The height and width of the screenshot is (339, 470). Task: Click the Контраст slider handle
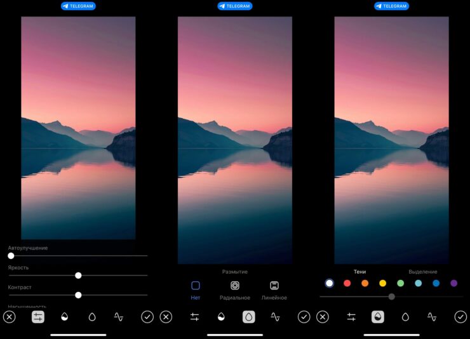click(x=78, y=295)
